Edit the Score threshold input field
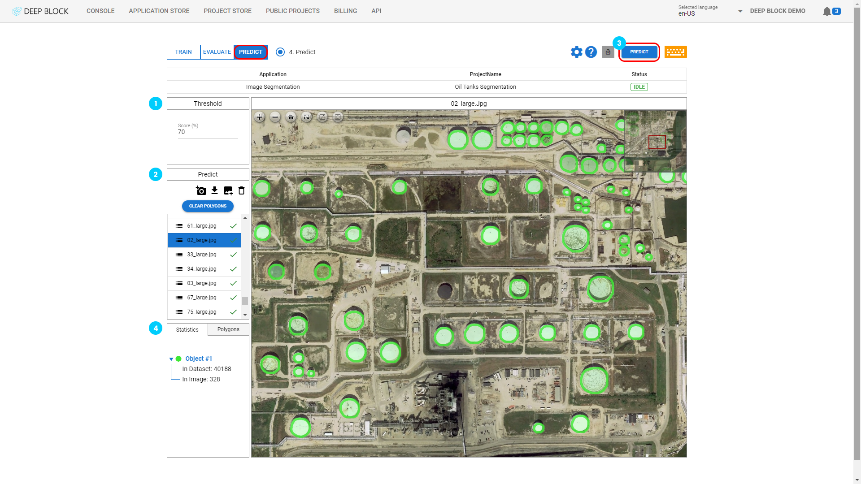 point(208,132)
